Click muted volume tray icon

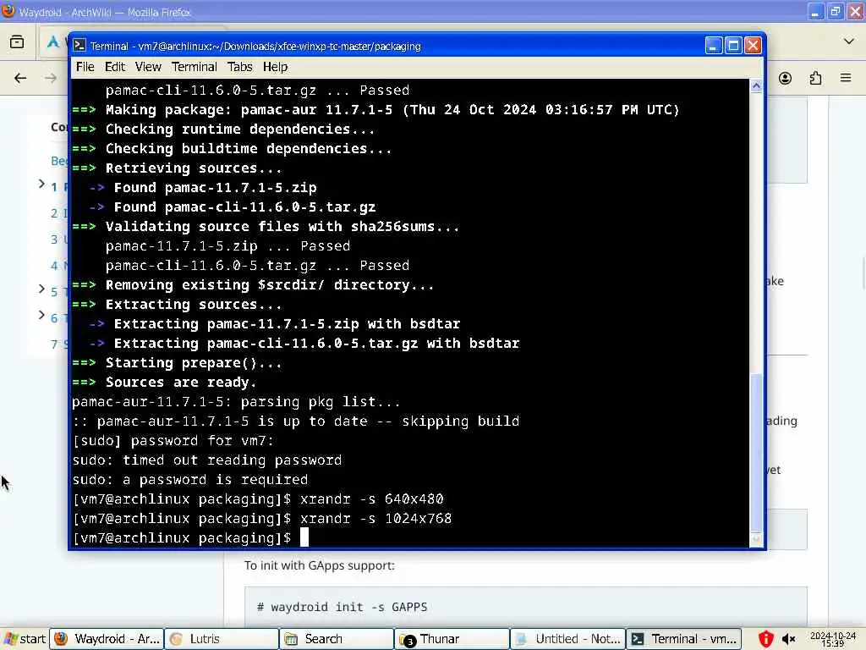click(789, 640)
